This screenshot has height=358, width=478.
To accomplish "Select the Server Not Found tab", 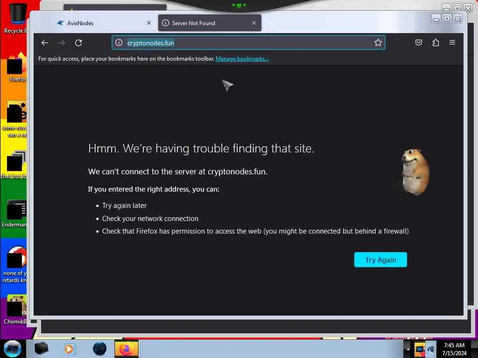I will [x=210, y=23].
